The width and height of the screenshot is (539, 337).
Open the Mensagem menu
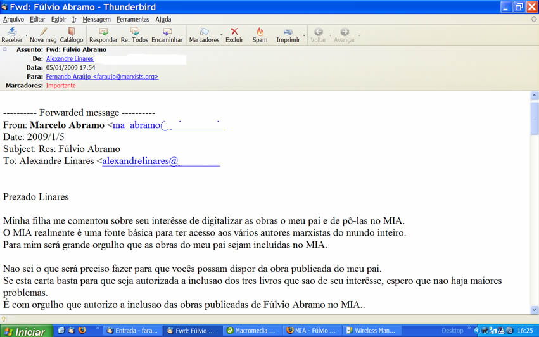[x=96, y=20]
